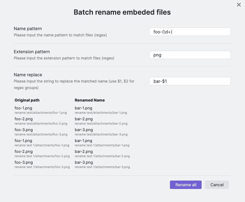Select path rename test/attachments/foo-2.png

[x=41, y=124]
